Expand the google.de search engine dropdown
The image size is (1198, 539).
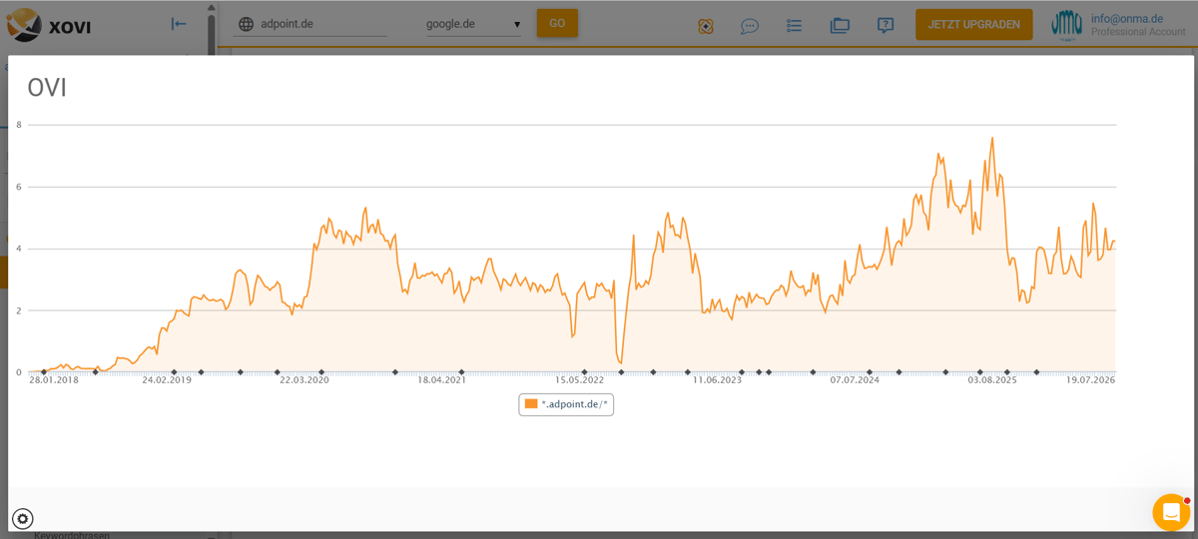tap(473, 24)
